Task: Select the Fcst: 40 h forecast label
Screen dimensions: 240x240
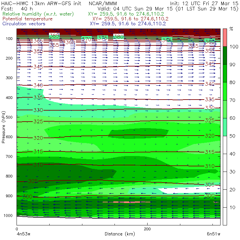Action: coord(17,8)
